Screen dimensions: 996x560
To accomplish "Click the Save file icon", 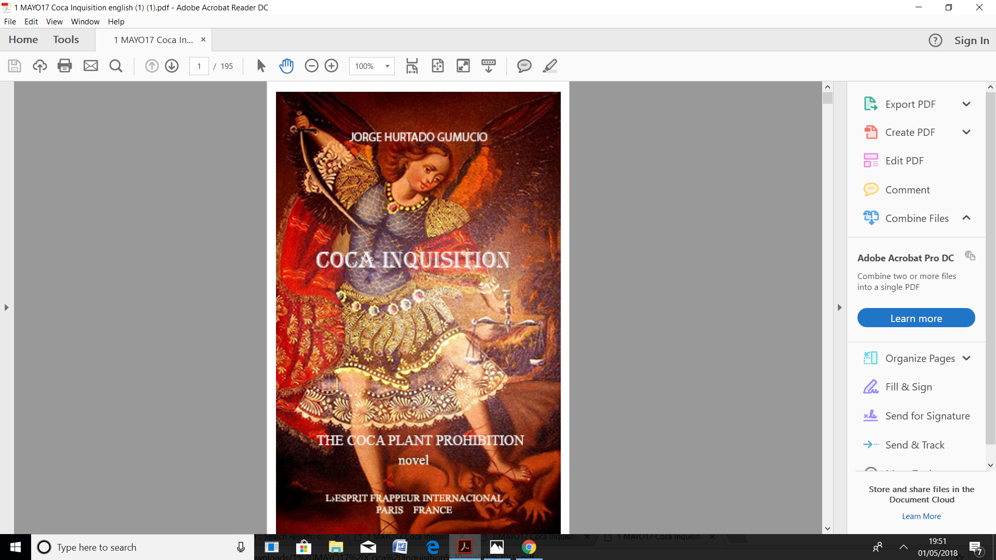I will click(15, 66).
